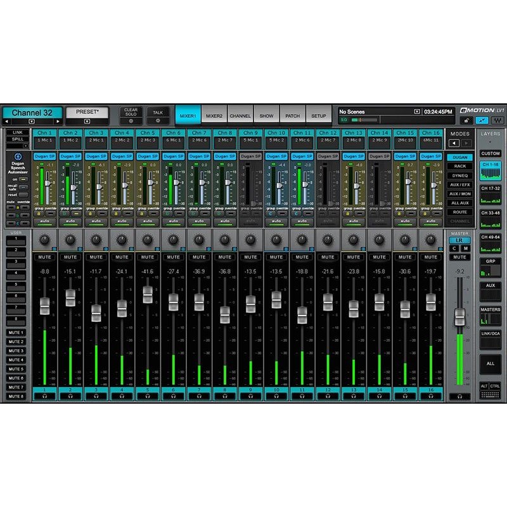Click the lock icon below the eMotion logo

click(x=466, y=120)
